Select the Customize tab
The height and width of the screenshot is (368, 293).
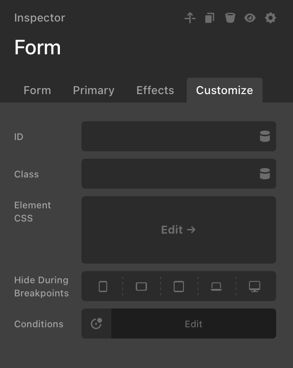pos(225,90)
